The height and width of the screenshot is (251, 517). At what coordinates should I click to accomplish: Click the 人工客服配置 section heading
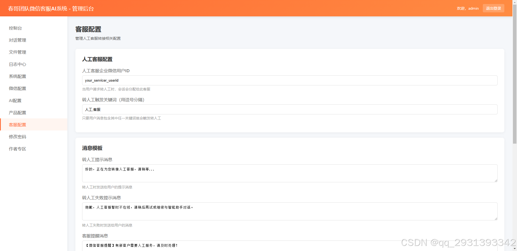coord(97,59)
